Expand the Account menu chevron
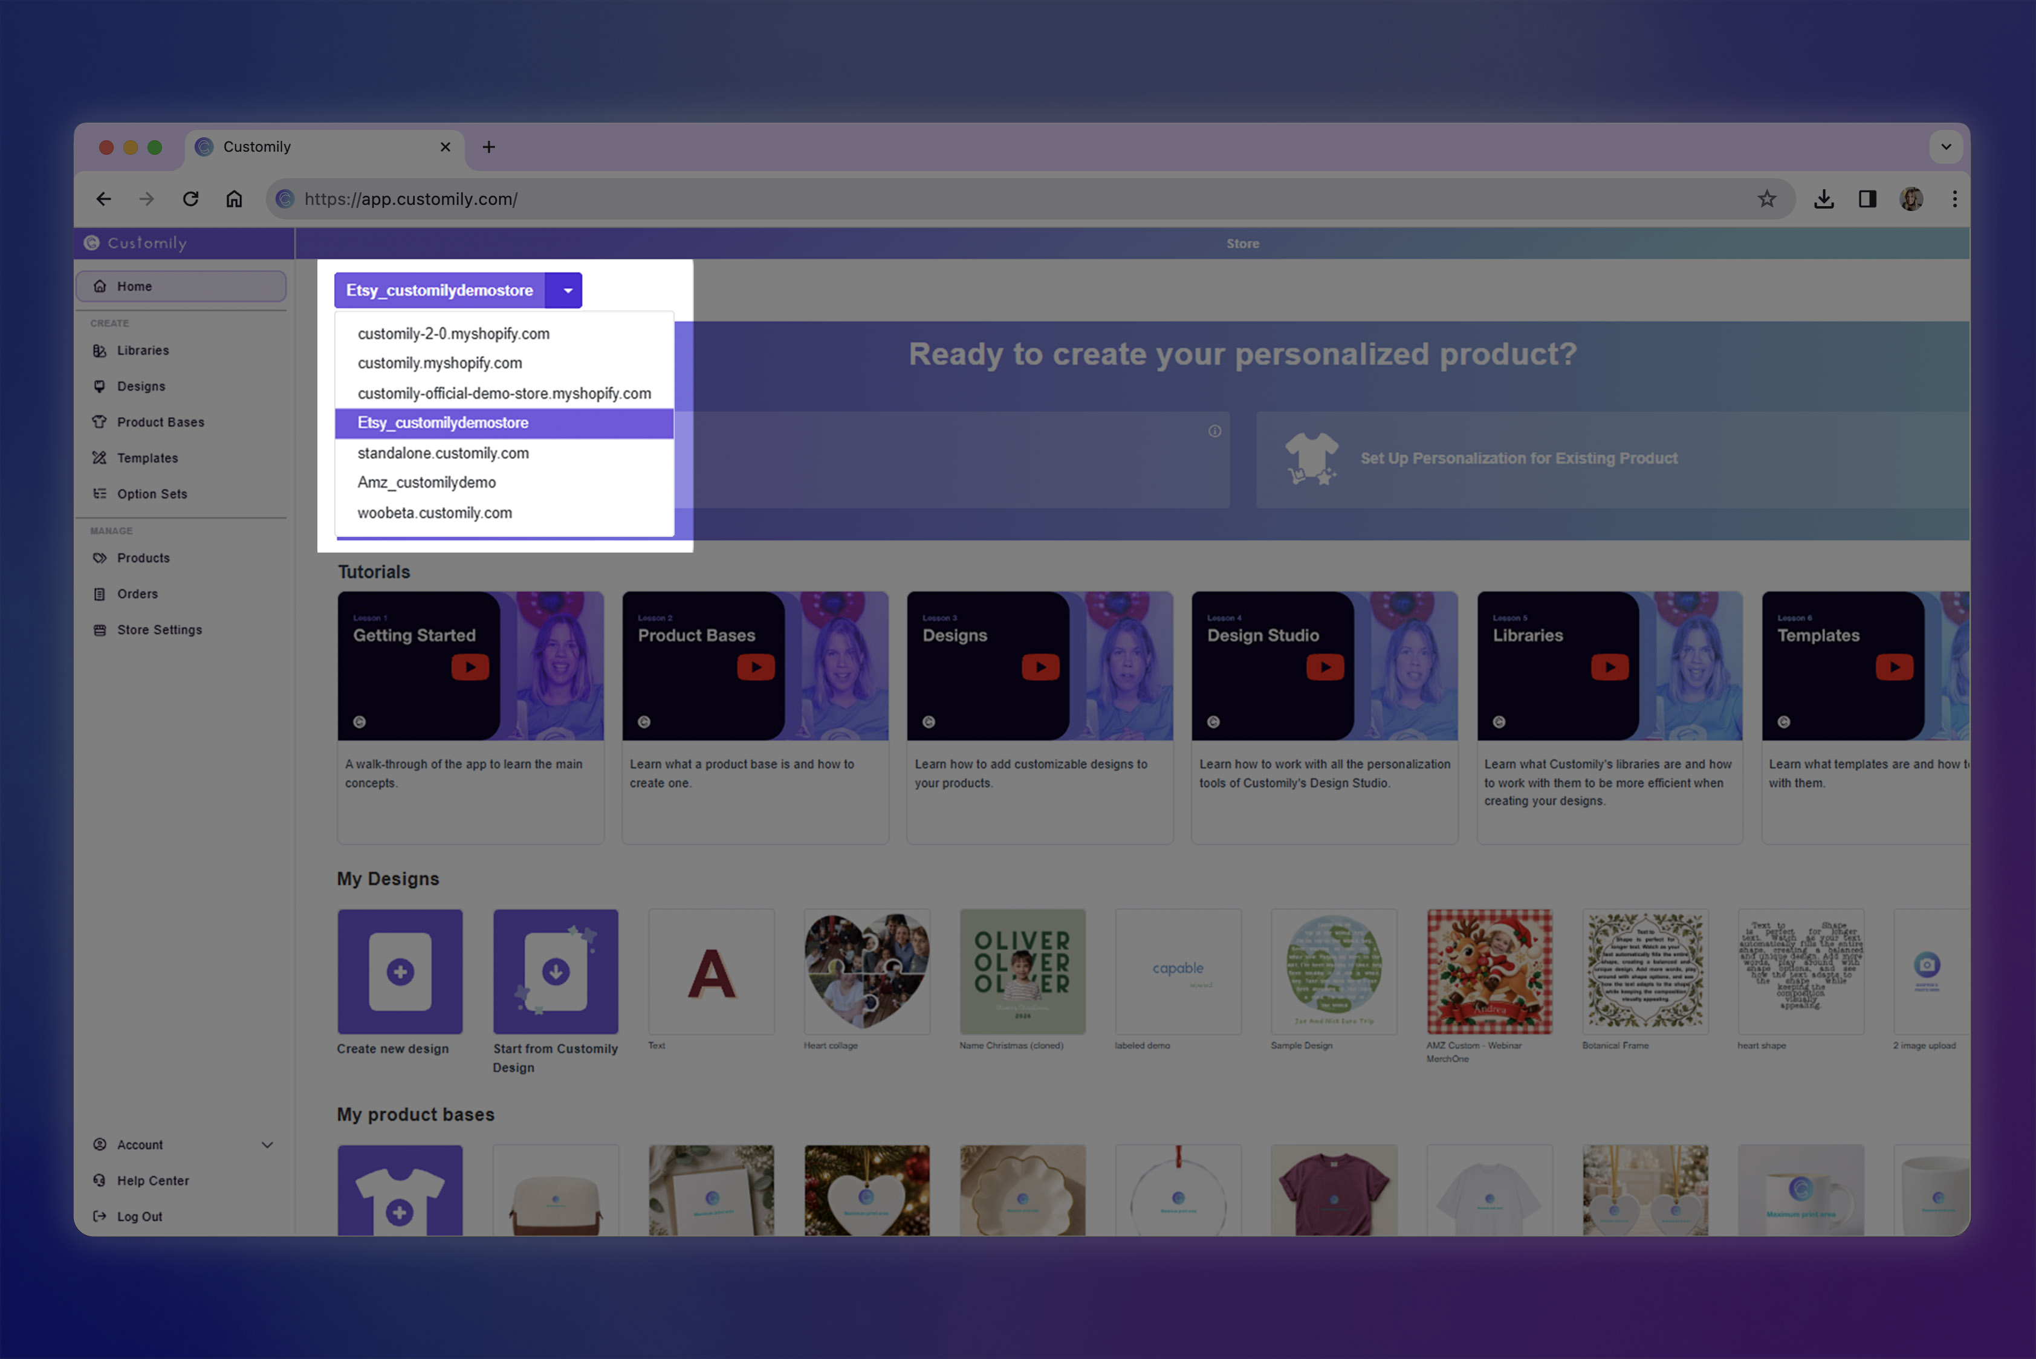Image resolution: width=2036 pixels, height=1359 pixels. 267,1145
